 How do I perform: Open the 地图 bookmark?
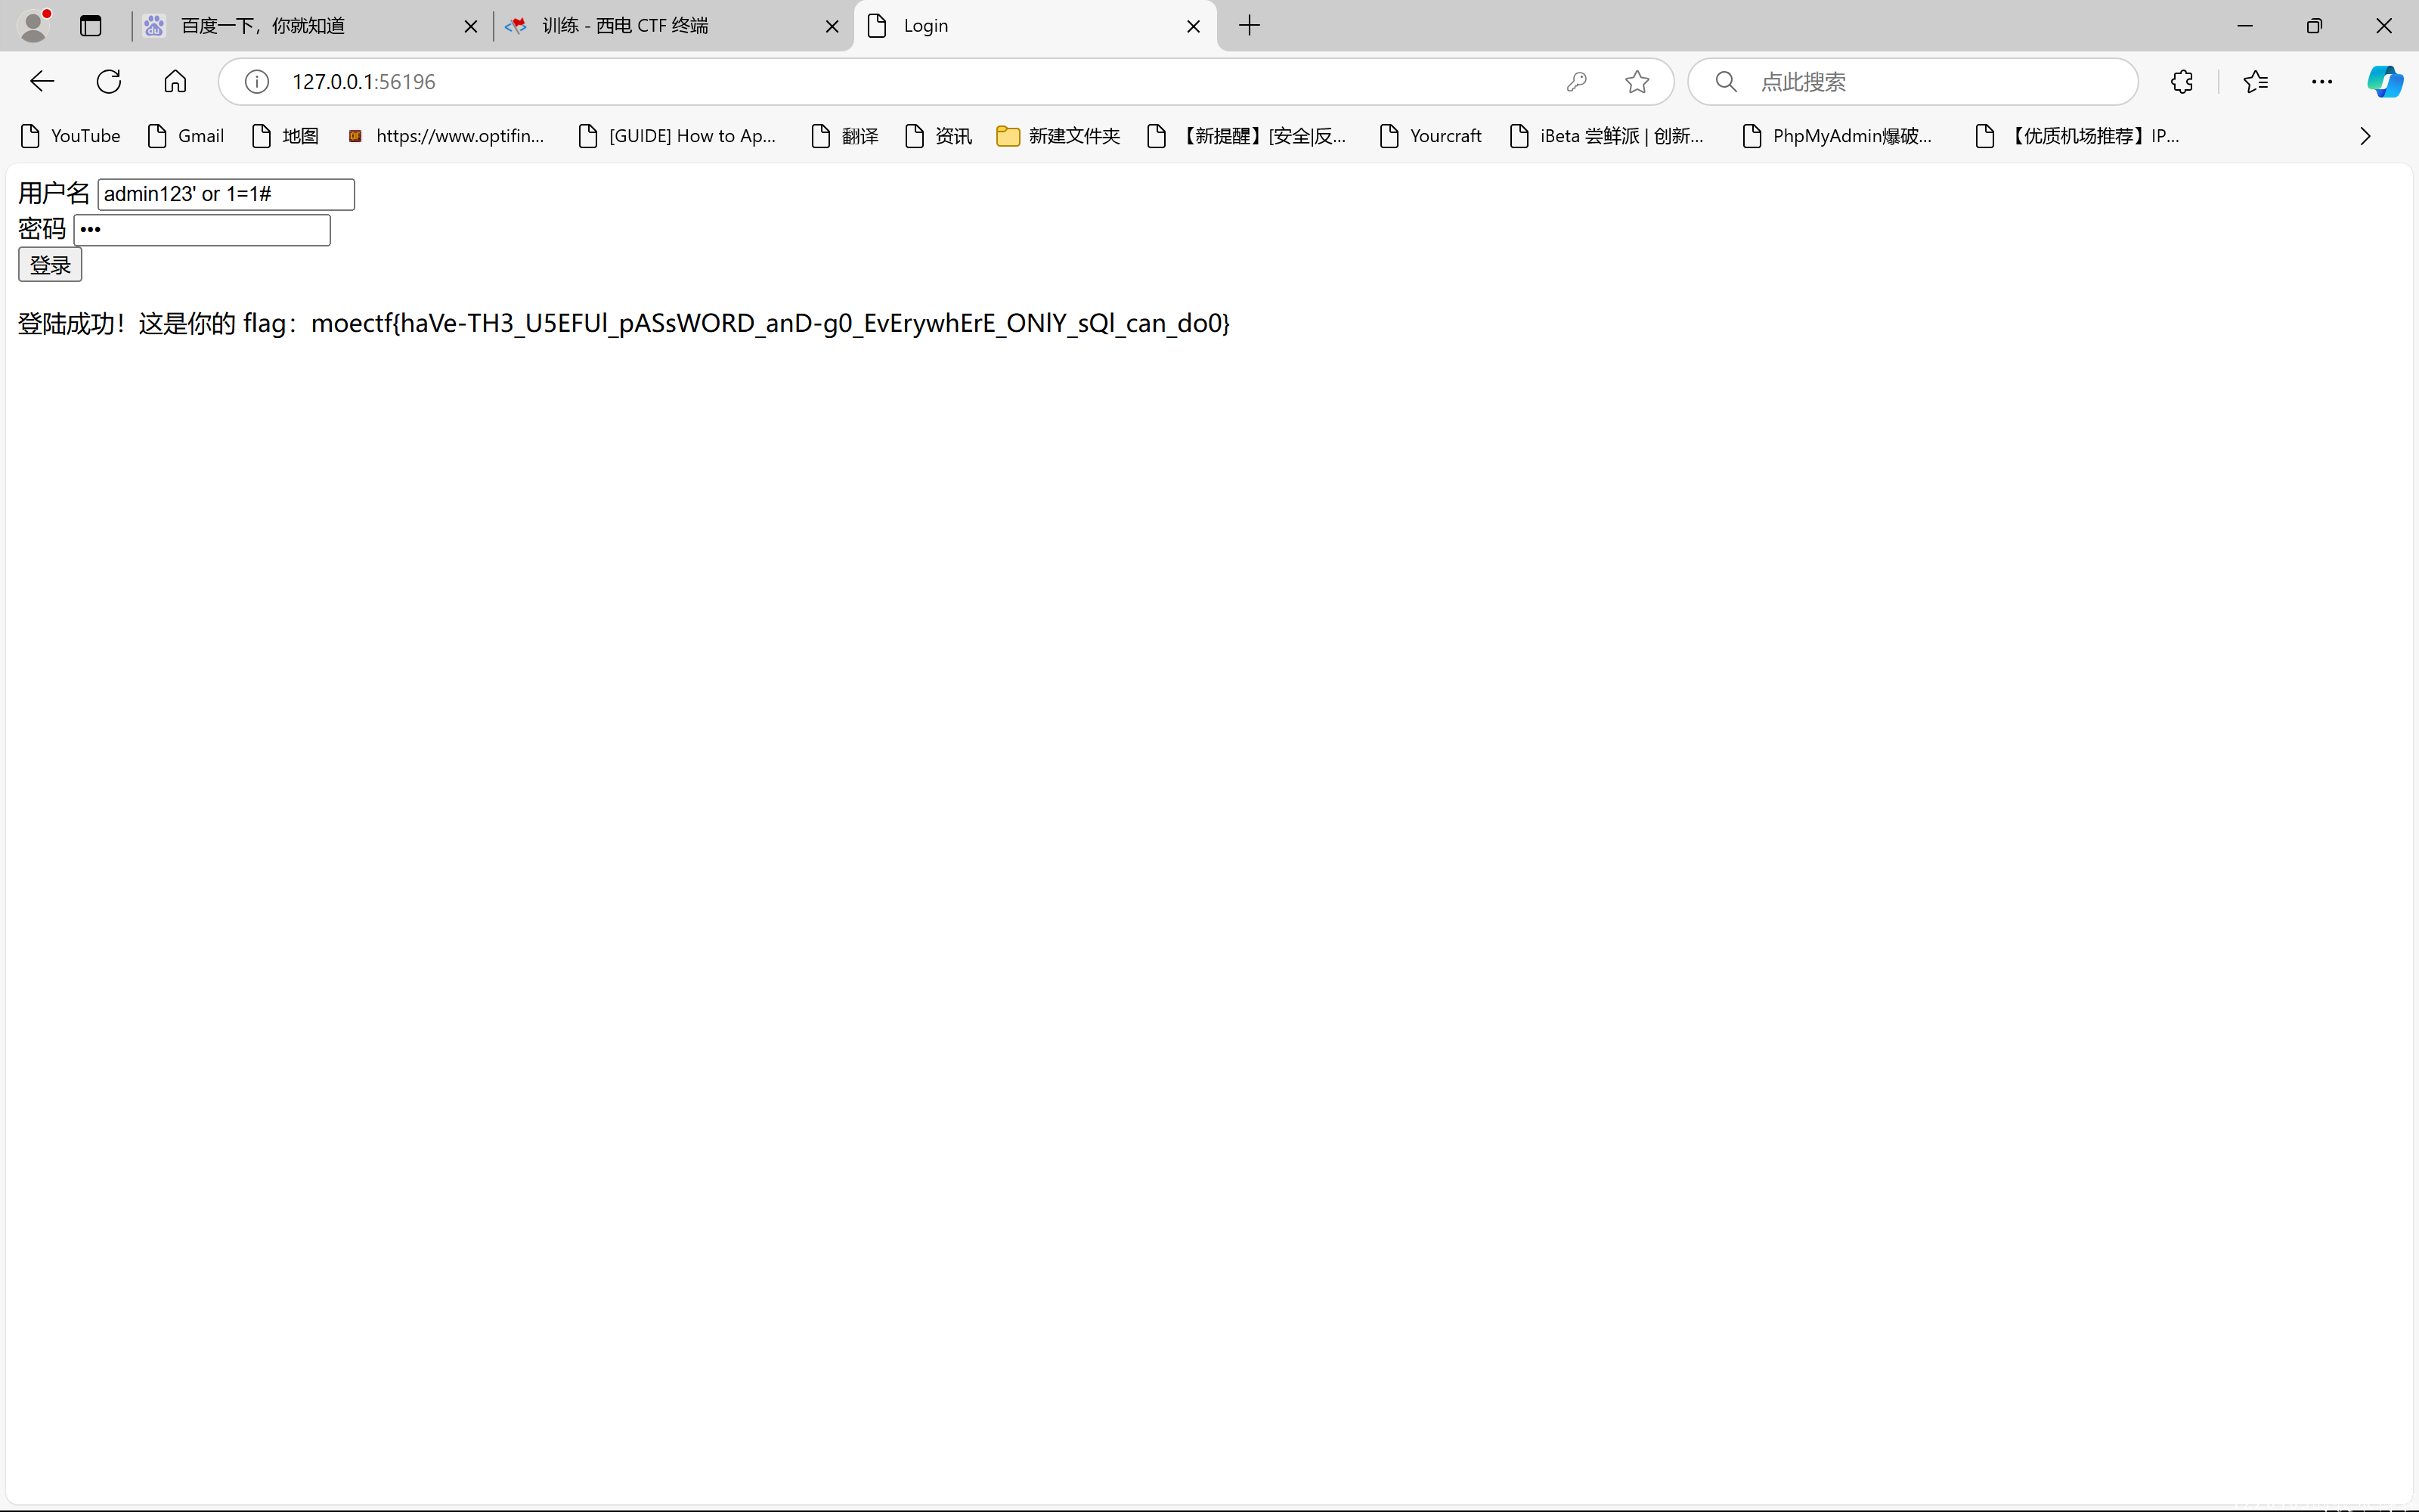(x=286, y=136)
